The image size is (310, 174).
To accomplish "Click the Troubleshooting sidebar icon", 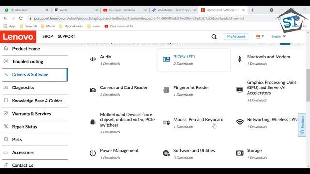I will [6, 61].
